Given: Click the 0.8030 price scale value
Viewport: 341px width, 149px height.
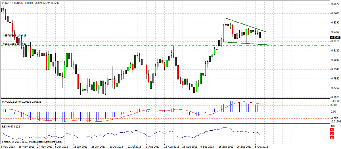Looking at the screenshot, I should point(335,60).
